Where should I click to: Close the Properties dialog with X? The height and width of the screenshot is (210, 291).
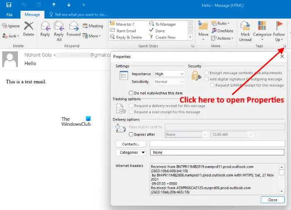[x=282, y=56]
